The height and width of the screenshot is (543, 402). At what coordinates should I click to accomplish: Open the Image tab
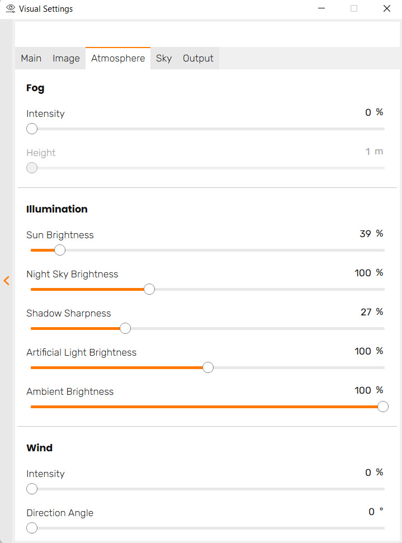[66, 58]
